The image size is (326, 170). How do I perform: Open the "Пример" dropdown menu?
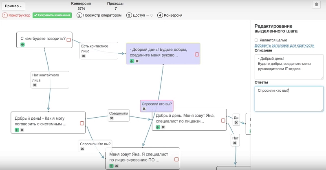[x=14, y=6]
